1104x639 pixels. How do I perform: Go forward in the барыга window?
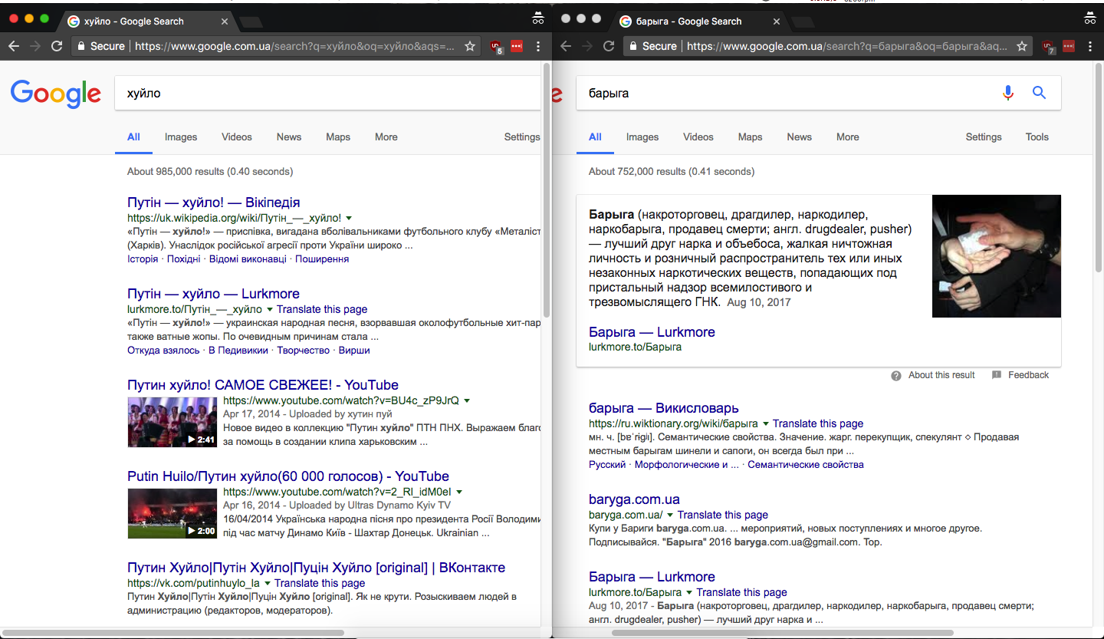[x=587, y=46]
